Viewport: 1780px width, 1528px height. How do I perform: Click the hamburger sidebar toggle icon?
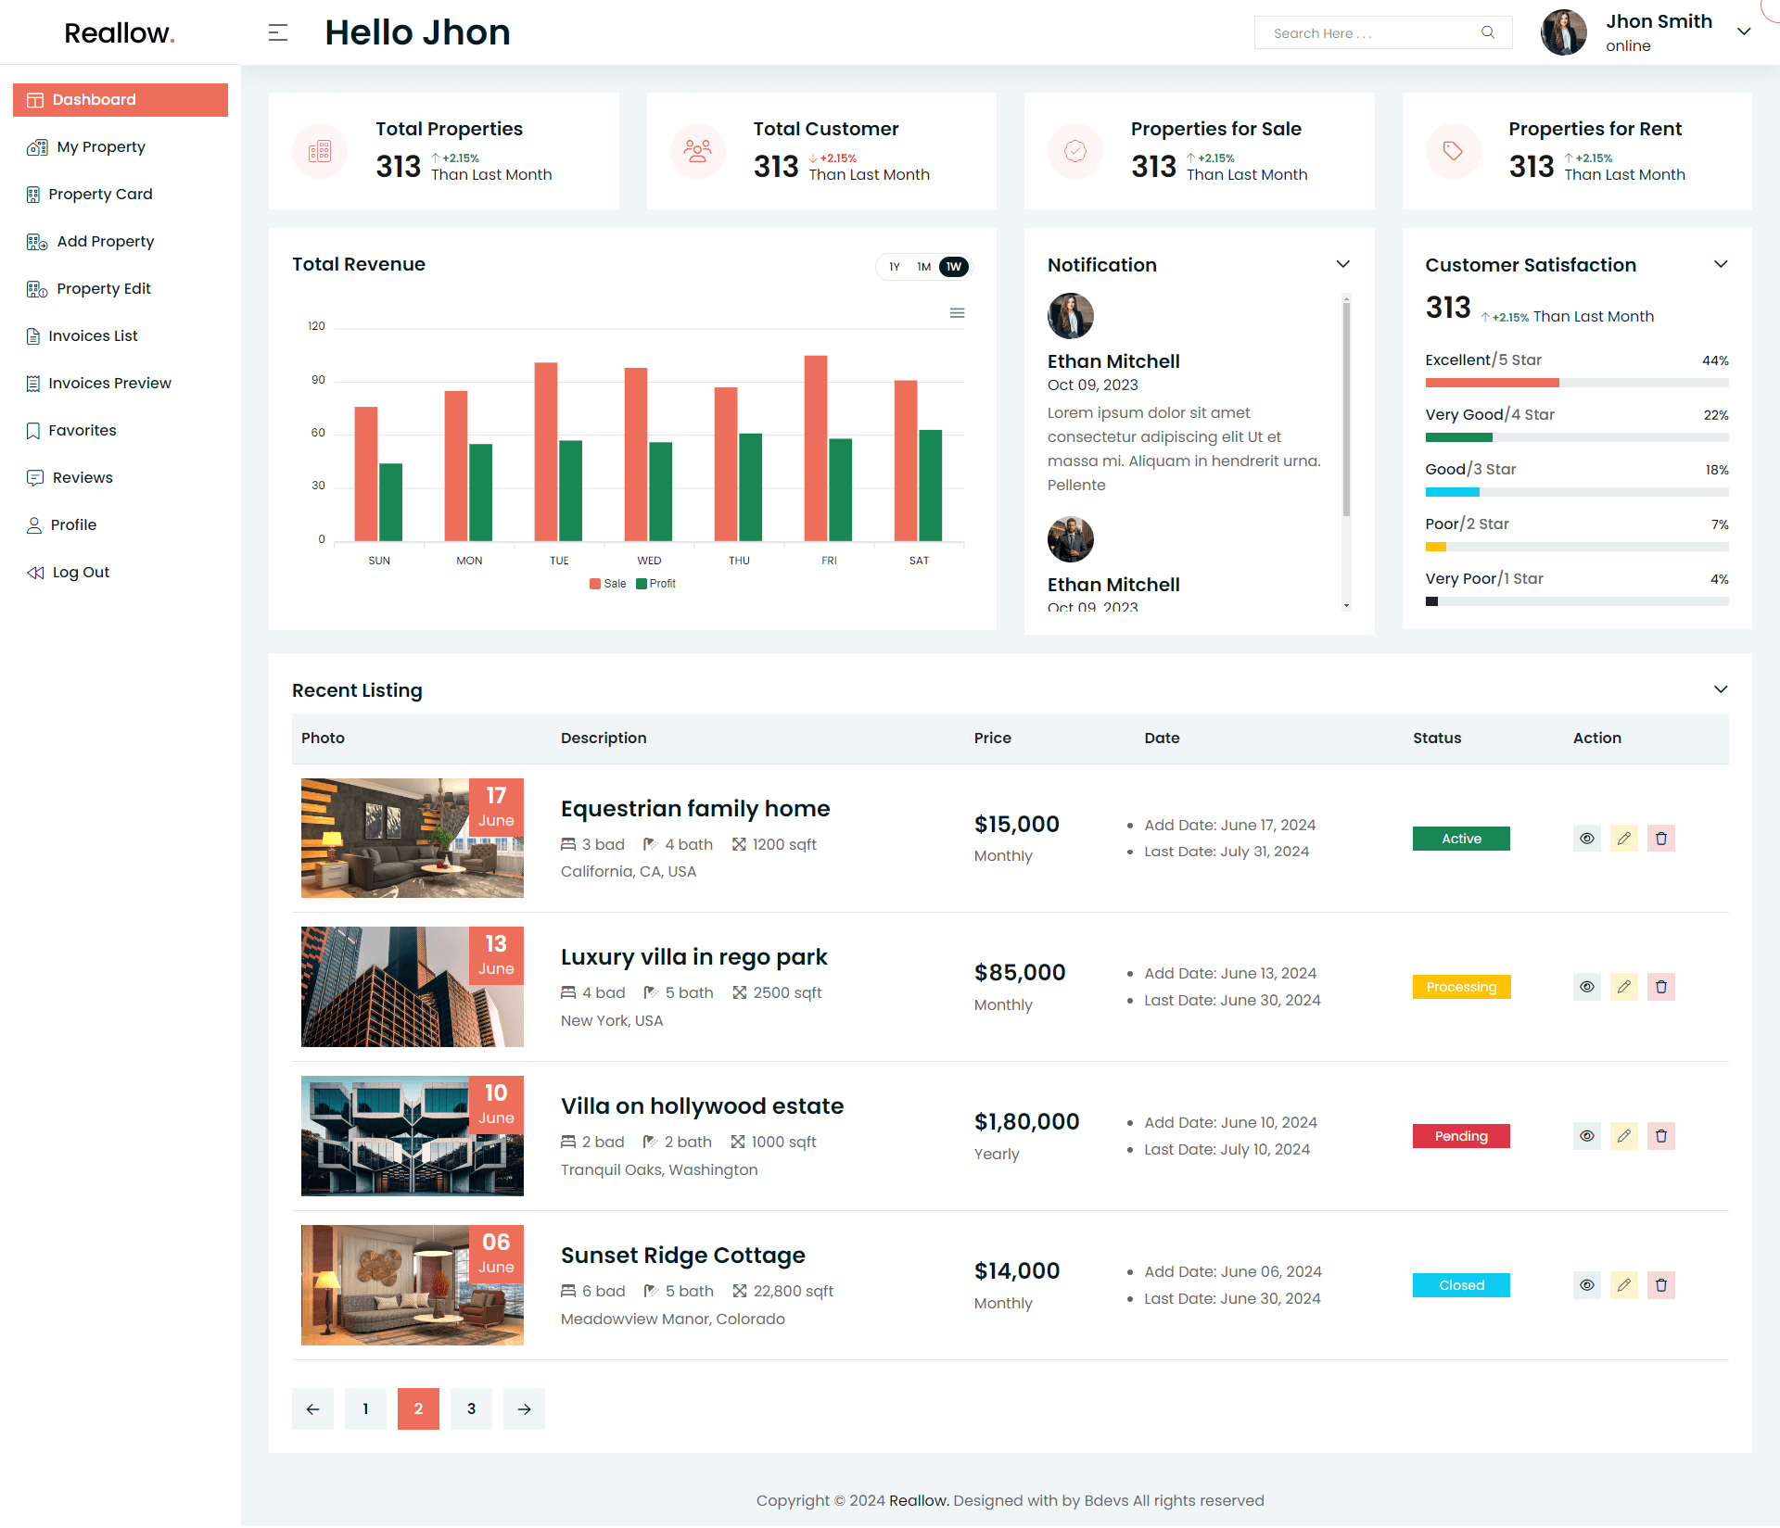coord(278,33)
